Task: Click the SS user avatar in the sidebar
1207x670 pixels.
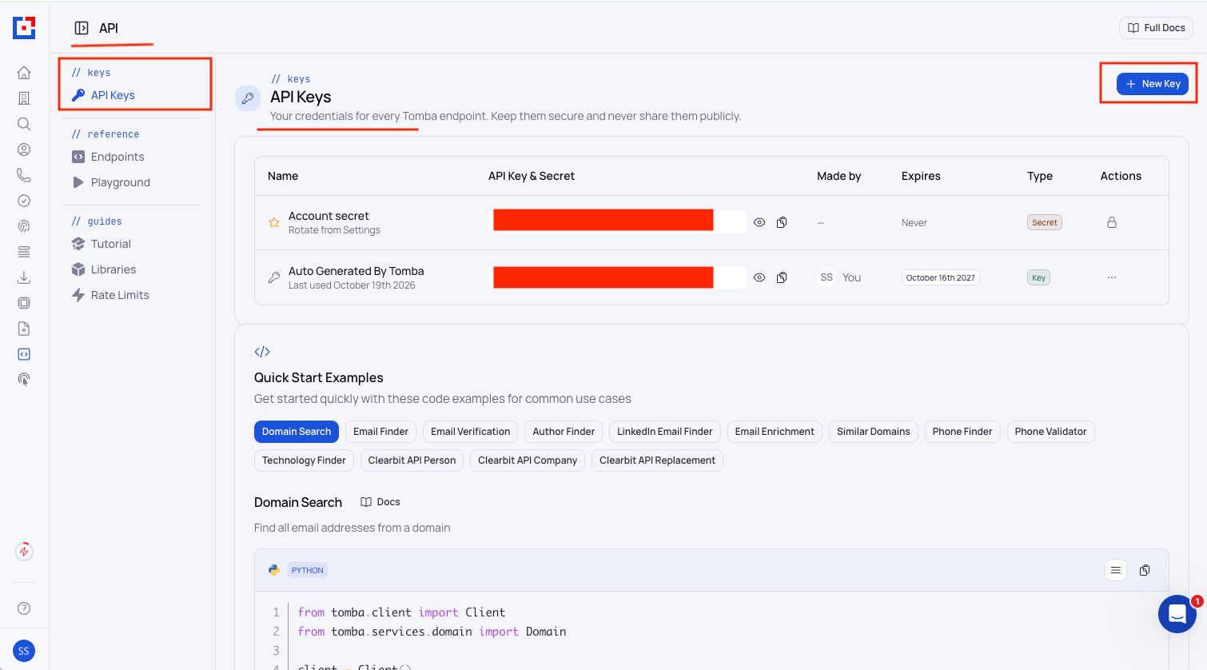Action: pyautogui.click(x=24, y=651)
